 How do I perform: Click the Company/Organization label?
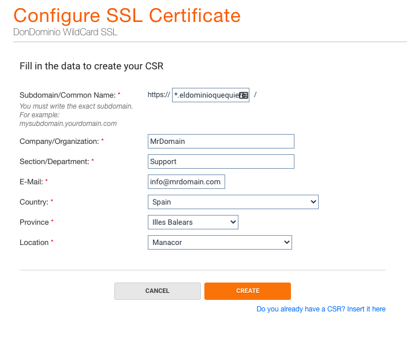(x=59, y=142)
